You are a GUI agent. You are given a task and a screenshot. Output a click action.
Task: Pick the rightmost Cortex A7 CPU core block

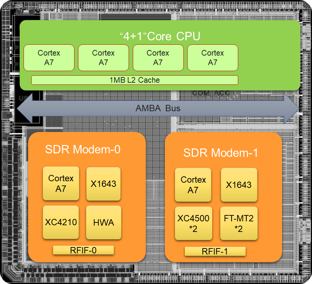[213, 58]
